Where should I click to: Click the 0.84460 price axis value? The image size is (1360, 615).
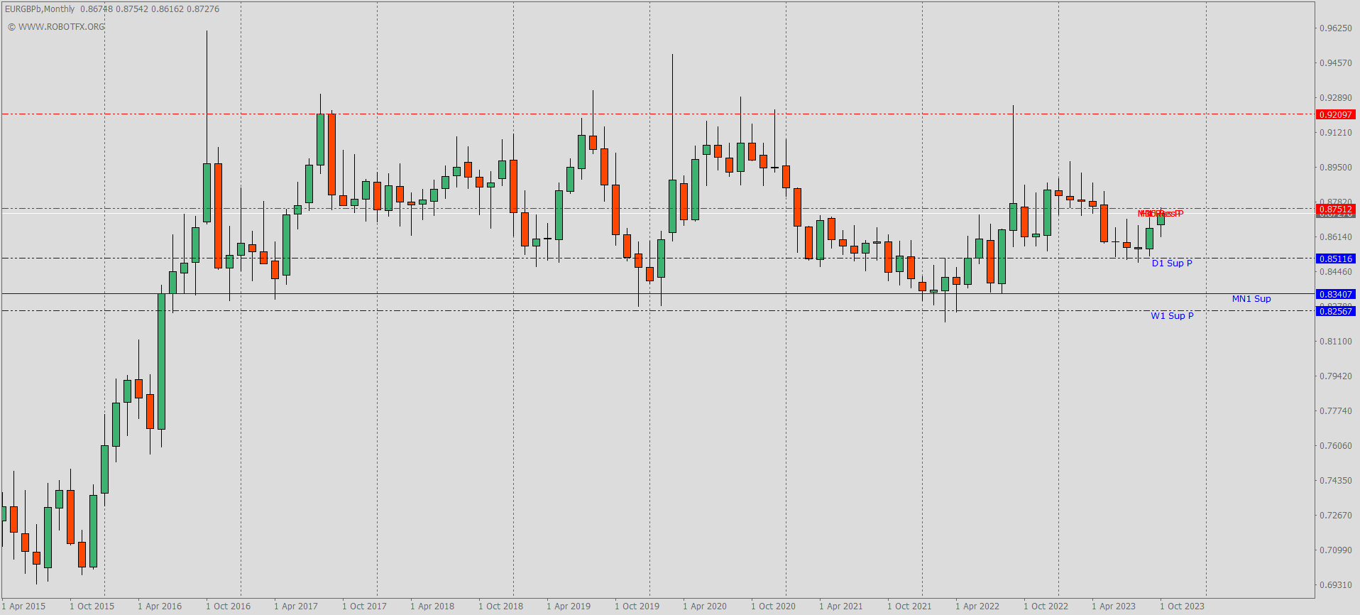(x=1336, y=272)
